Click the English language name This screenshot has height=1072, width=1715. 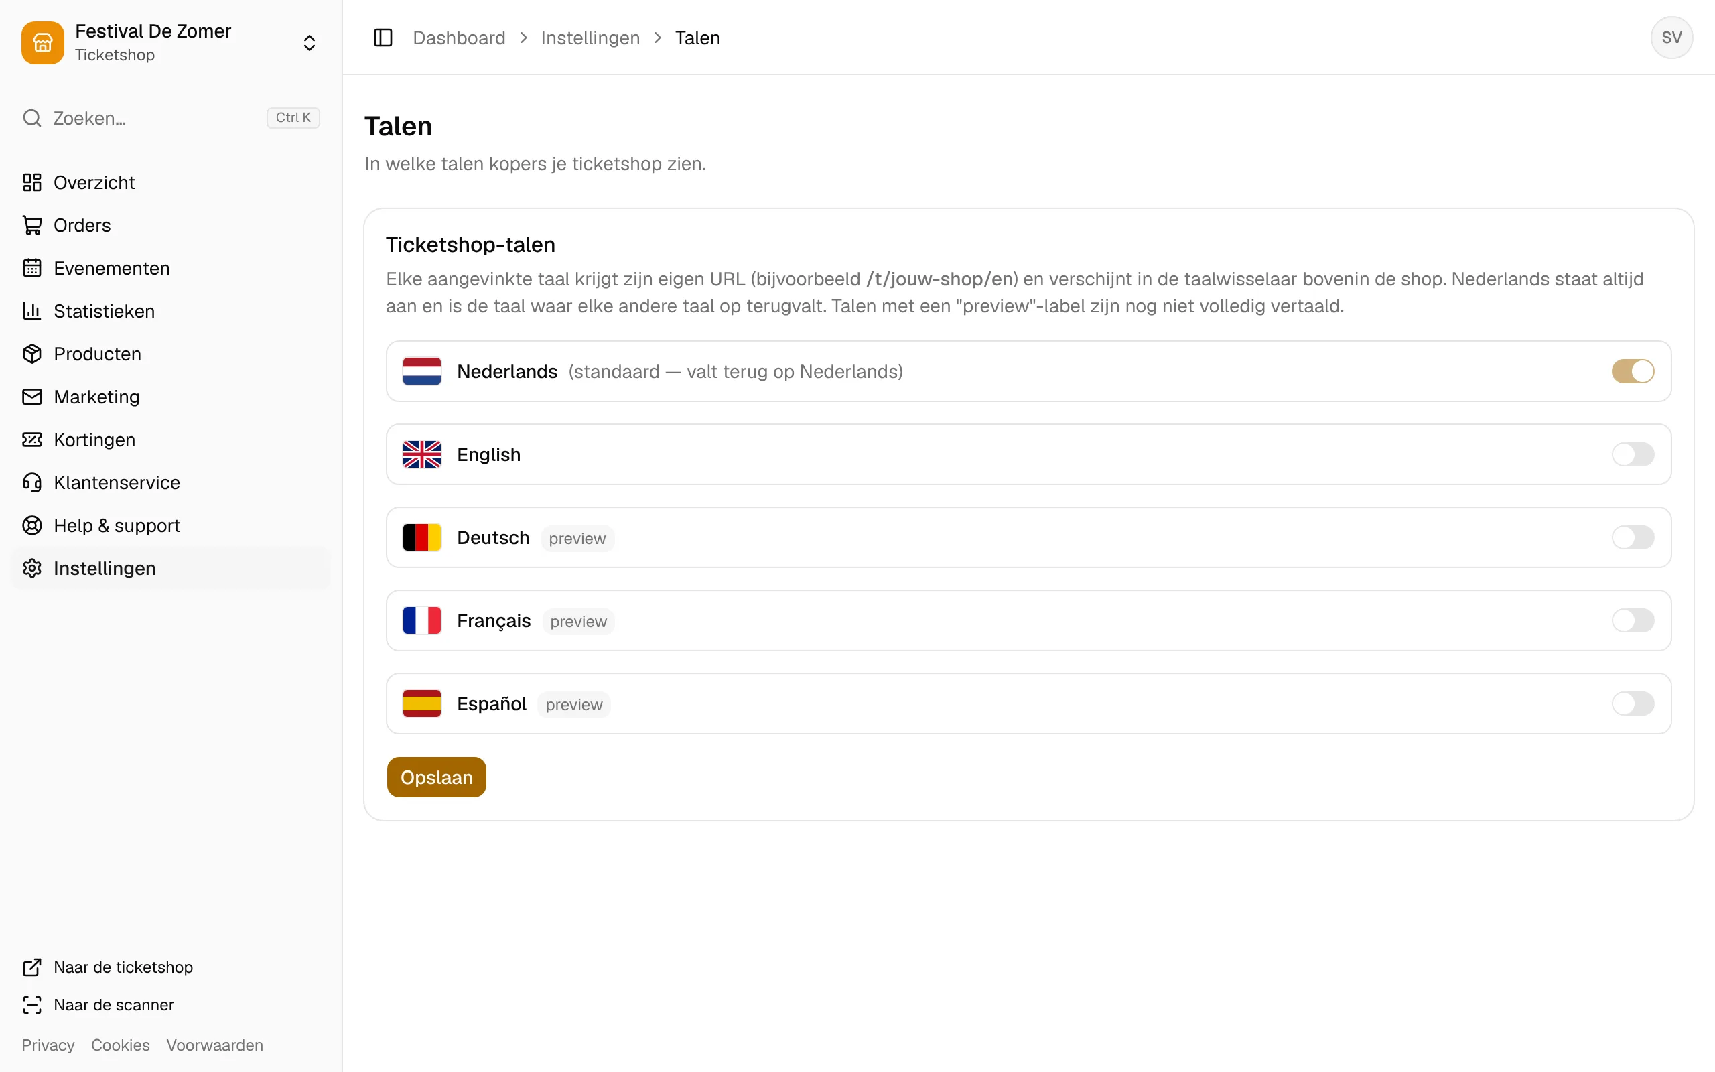click(x=489, y=454)
